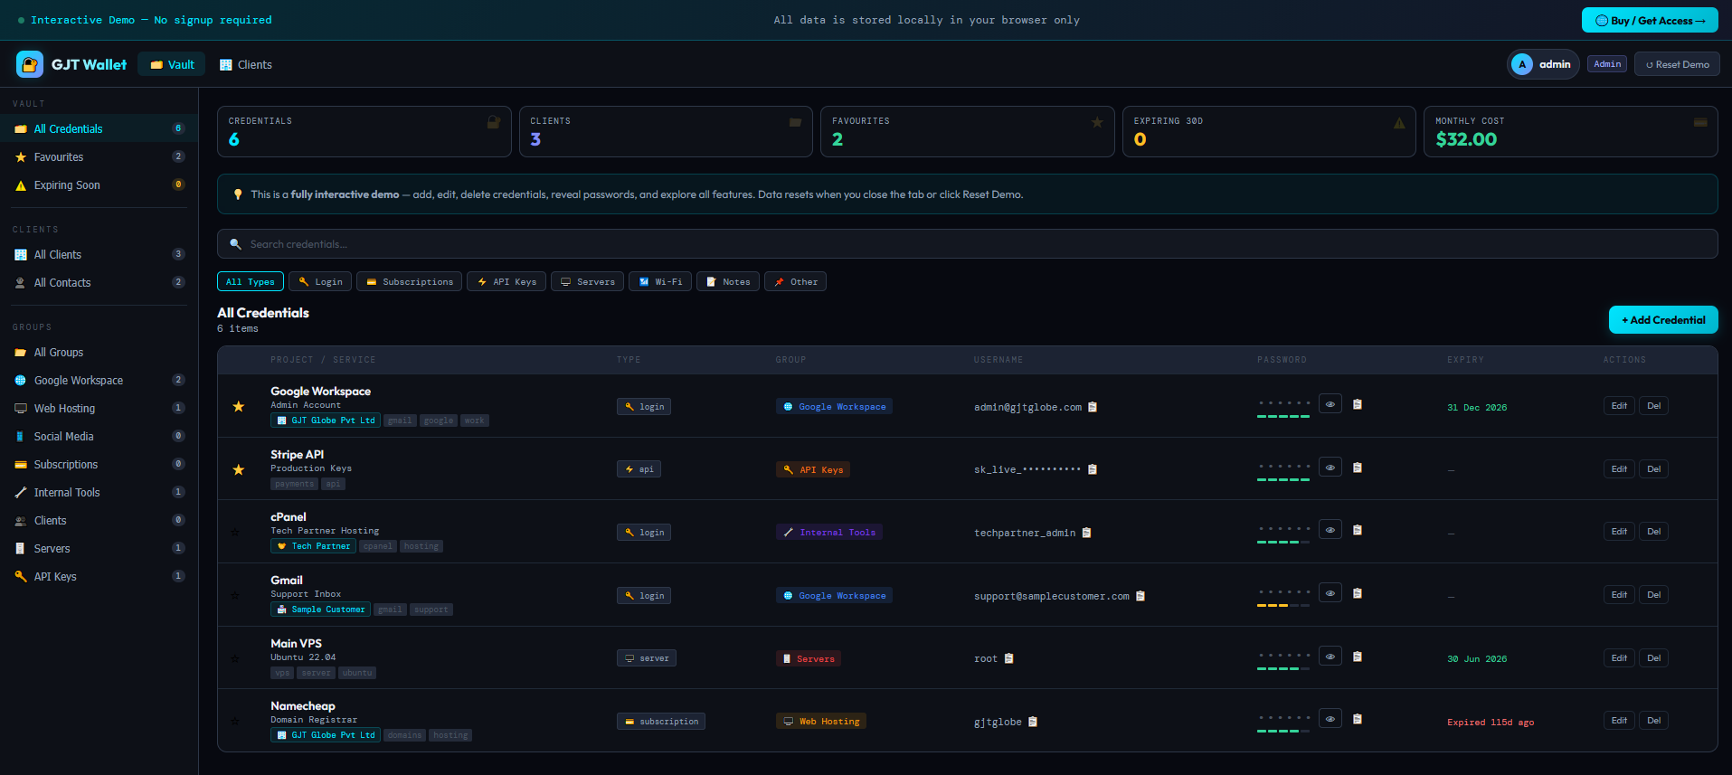Screen dimensions: 1732x775
Task: Click the Tech Partner client tag
Action: pyautogui.click(x=313, y=546)
